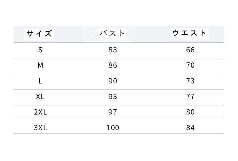
Task: Click the ウエスト column header
Action: click(x=190, y=33)
